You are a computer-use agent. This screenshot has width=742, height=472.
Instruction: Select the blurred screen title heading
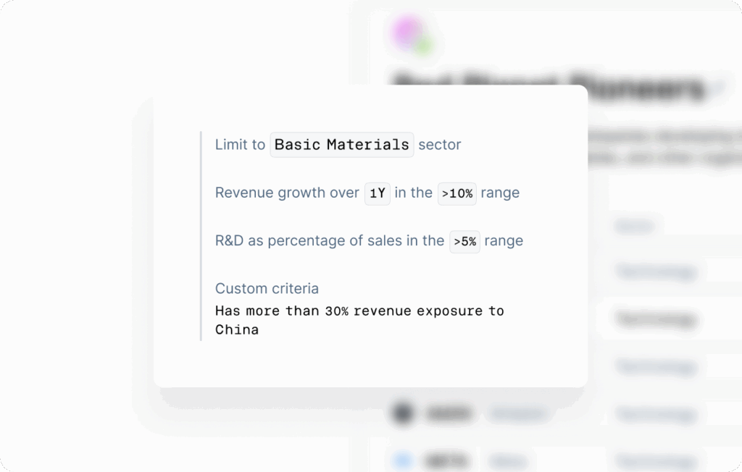(548, 88)
